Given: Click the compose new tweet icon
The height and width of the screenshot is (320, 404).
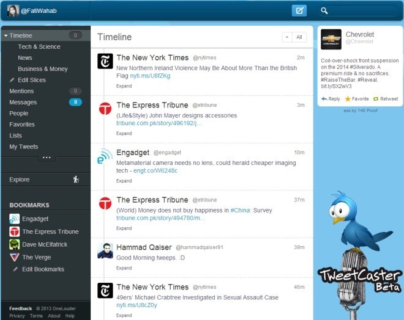Looking at the screenshot, I should [x=299, y=10].
